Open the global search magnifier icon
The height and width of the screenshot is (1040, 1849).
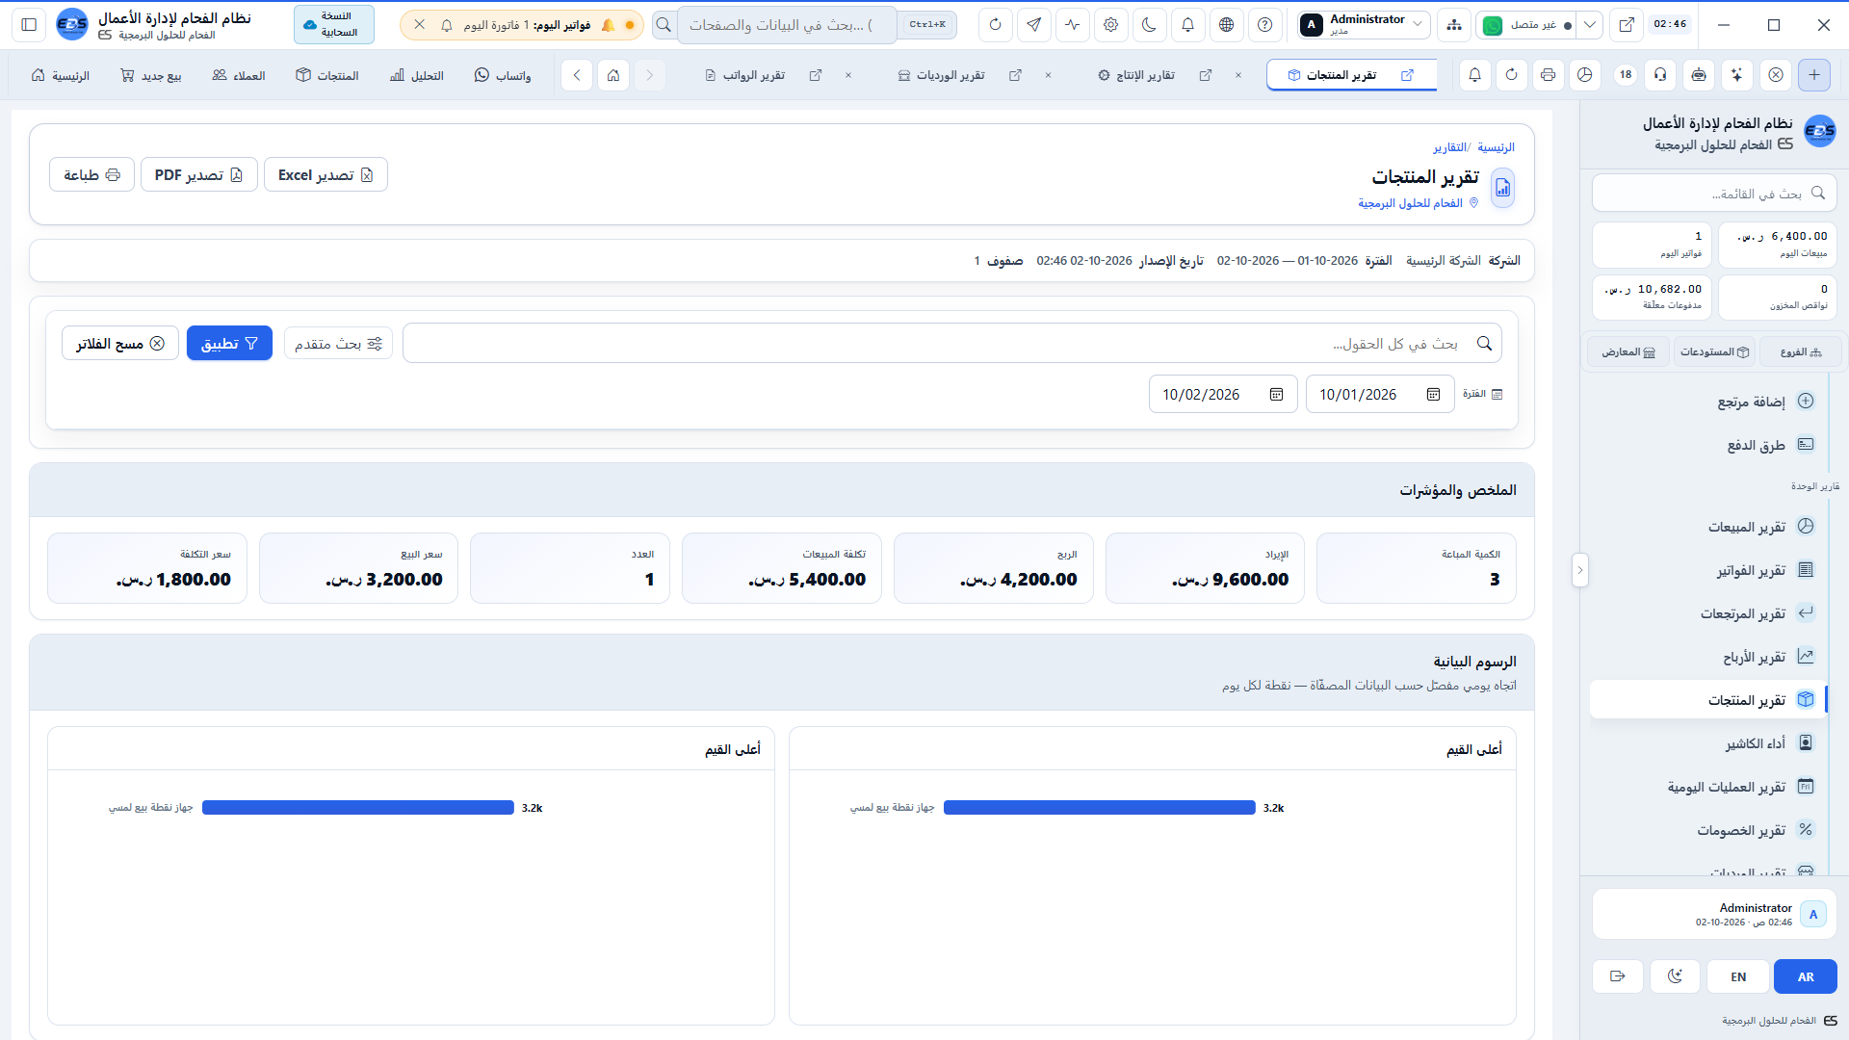coord(664,25)
